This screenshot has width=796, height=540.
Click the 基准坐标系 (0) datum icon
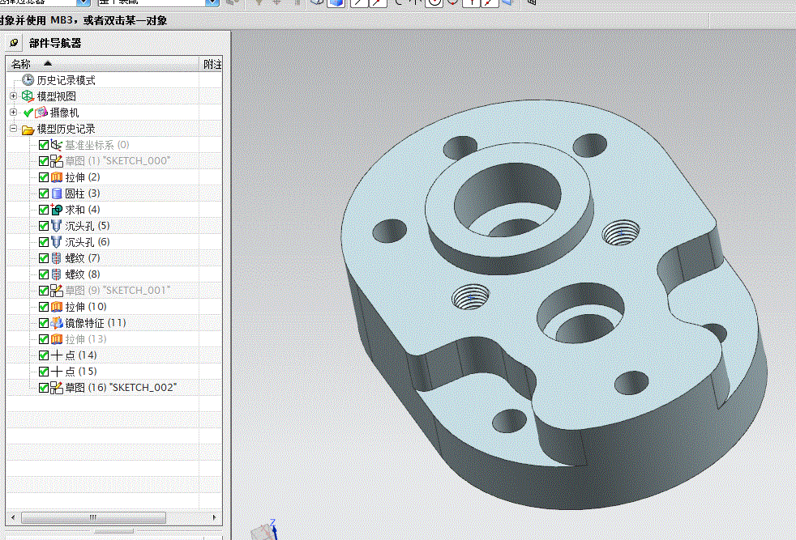click(x=57, y=145)
